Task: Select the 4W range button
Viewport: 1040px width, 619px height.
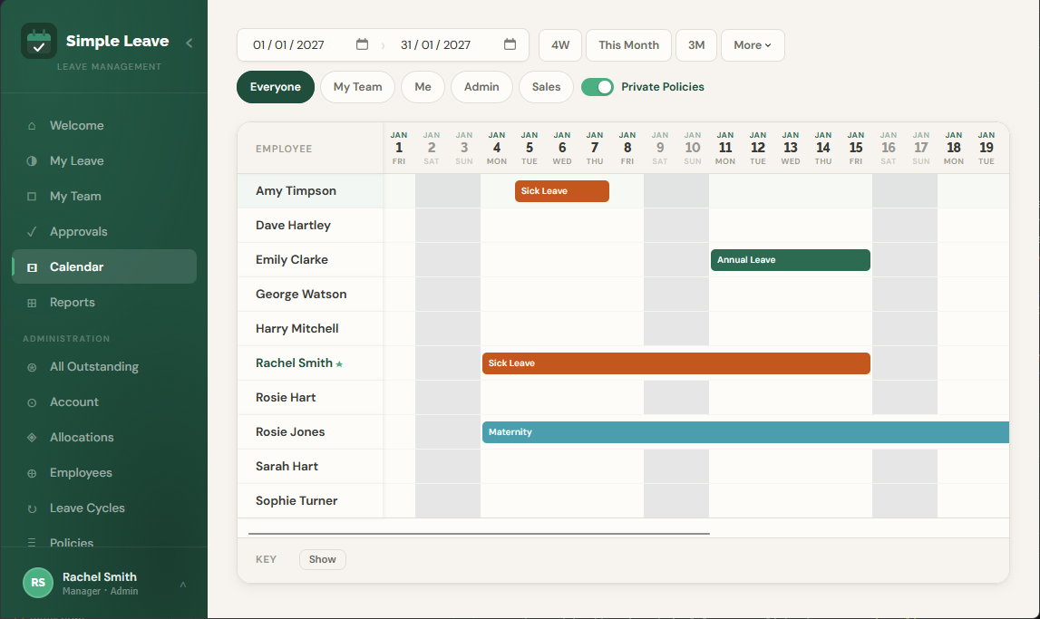Action: (x=560, y=45)
